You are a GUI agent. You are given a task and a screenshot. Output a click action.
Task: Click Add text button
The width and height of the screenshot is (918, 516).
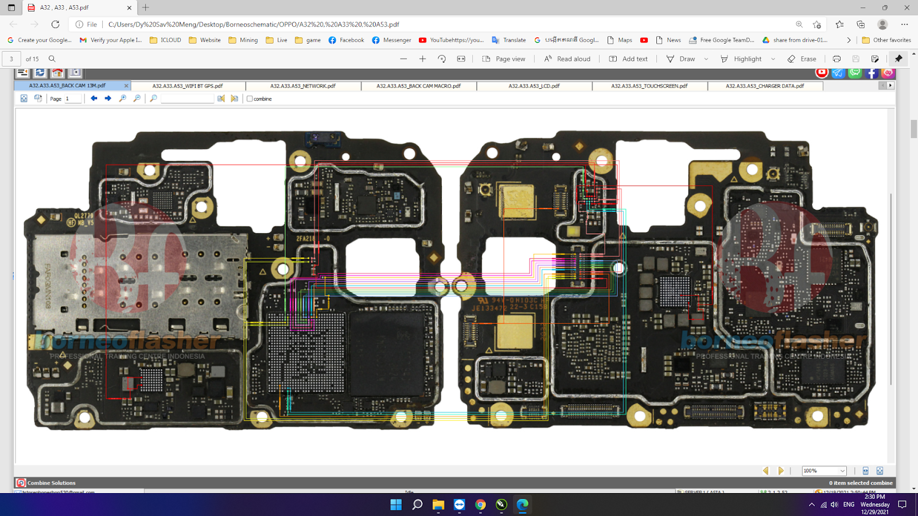tap(628, 59)
